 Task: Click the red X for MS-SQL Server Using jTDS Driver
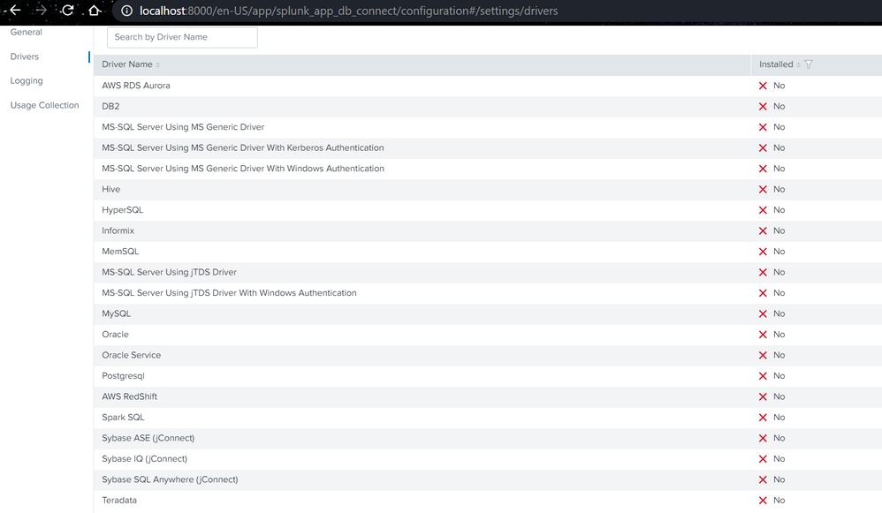tap(763, 273)
